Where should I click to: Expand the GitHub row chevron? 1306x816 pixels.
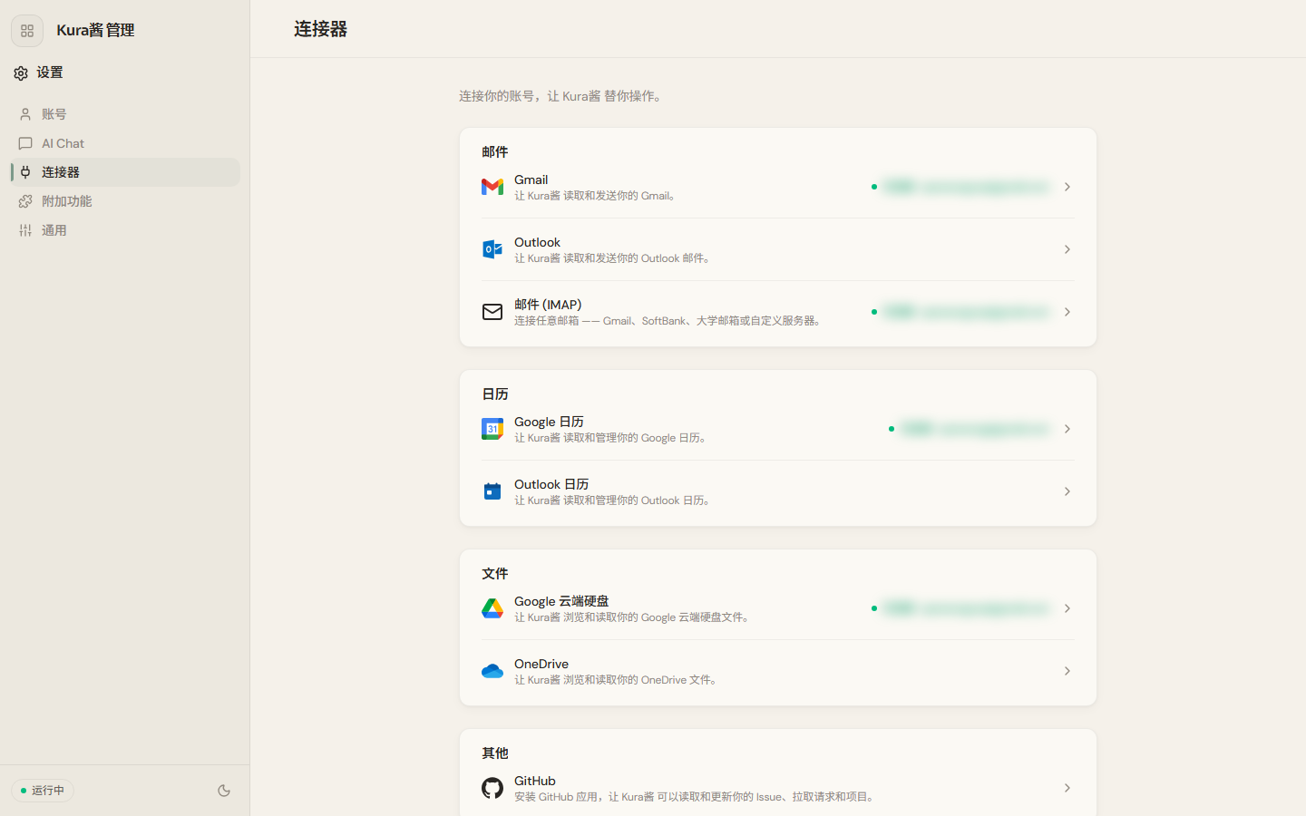(1067, 788)
